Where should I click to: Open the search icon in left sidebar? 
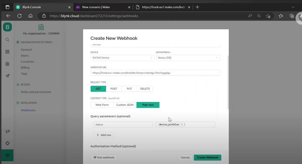(x=7, y=40)
